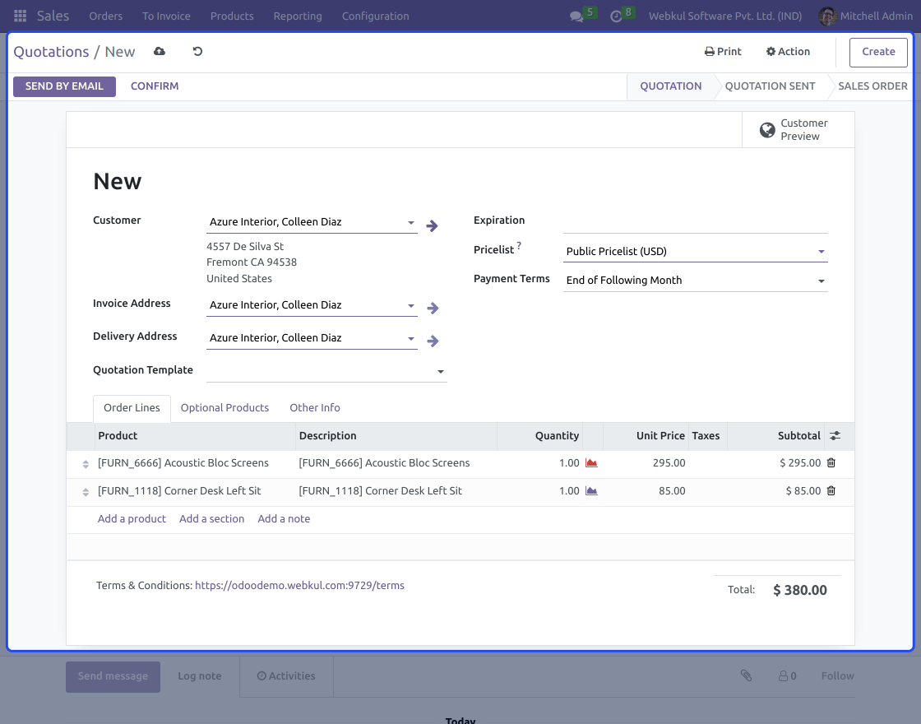This screenshot has height=724, width=921.
Task: Switch to Optional Products tab
Action: click(x=224, y=408)
